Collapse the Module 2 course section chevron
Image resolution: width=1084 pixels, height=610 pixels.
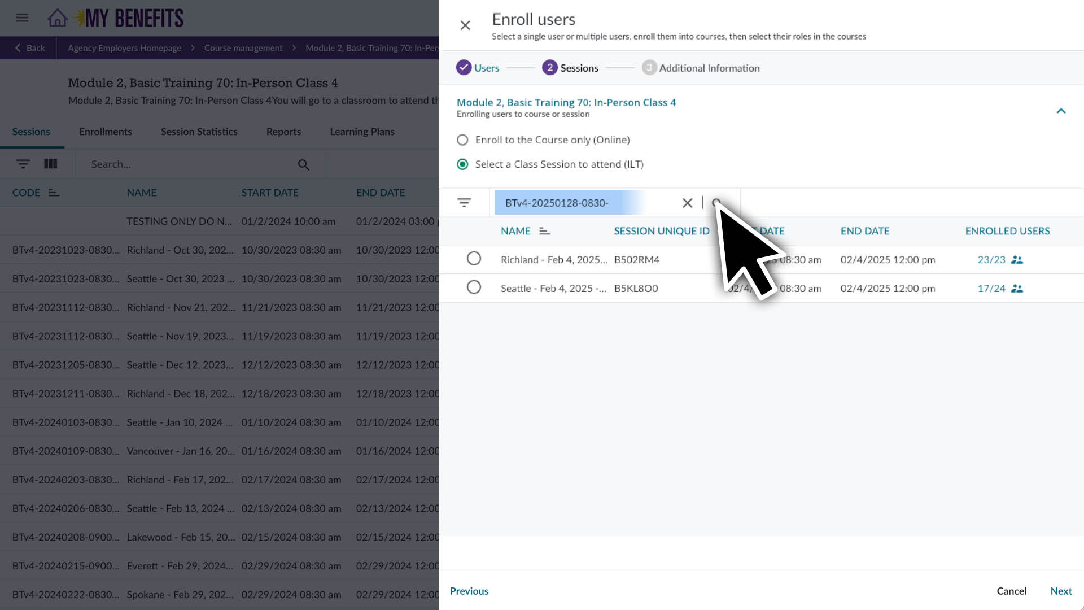[x=1061, y=111]
